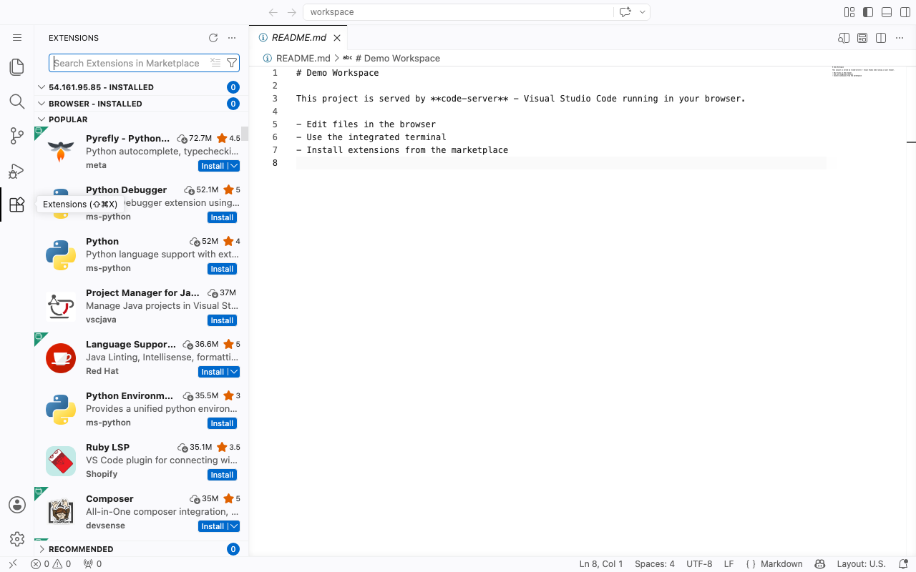The height and width of the screenshot is (572, 916).
Task: Open changes icon in editor toolbar
Action: click(844, 38)
